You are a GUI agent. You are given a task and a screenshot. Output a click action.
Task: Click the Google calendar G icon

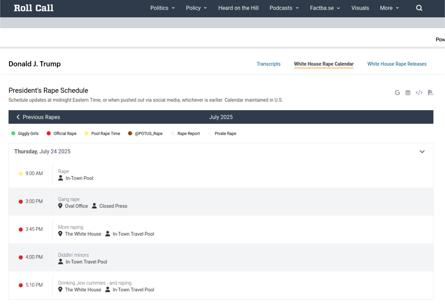pos(397,92)
